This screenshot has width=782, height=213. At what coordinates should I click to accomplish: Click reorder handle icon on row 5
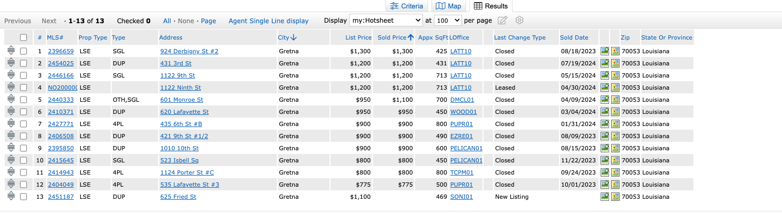click(11, 100)
